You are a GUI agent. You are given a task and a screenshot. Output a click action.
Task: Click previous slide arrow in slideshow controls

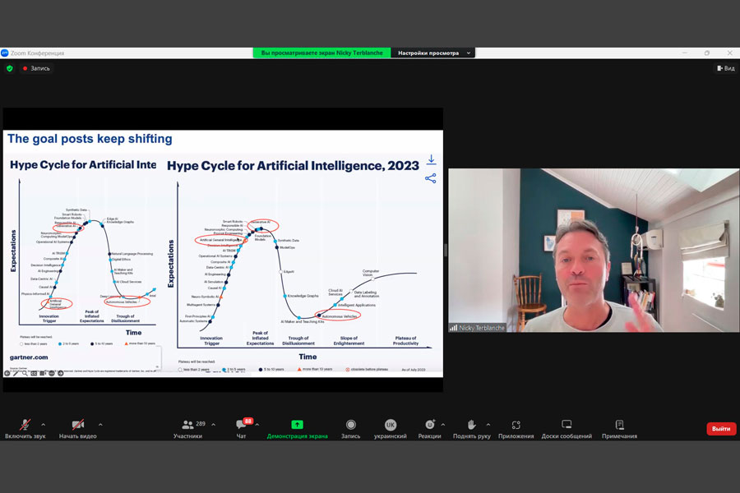pos(7,373)
